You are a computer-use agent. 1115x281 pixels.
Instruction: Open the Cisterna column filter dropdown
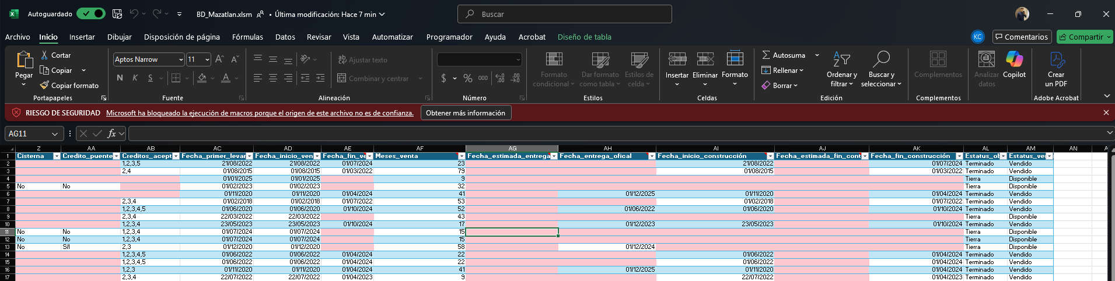coord(57,156)
